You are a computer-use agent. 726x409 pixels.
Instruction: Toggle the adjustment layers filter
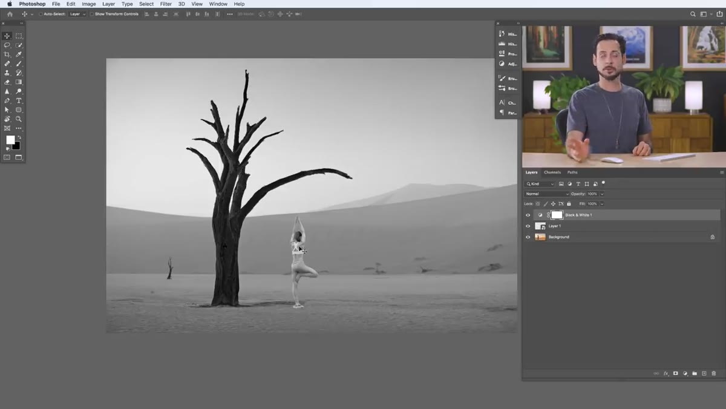tap(570, 184)
